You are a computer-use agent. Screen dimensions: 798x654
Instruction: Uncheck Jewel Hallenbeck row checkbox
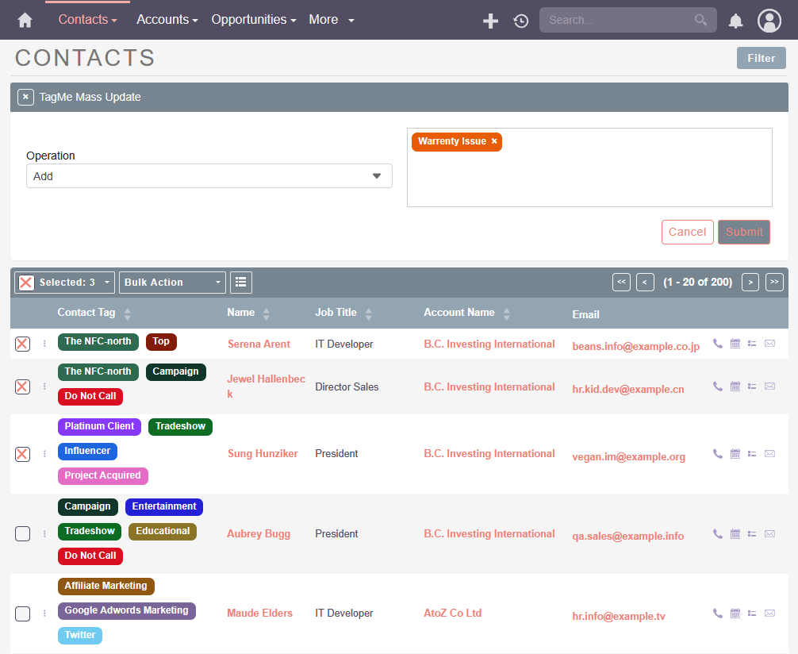(x=22, y=387)
